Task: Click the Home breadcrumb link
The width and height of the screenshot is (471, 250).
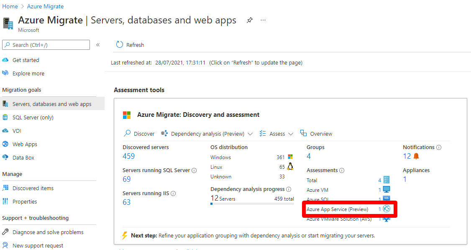Action: coord(10,6)
